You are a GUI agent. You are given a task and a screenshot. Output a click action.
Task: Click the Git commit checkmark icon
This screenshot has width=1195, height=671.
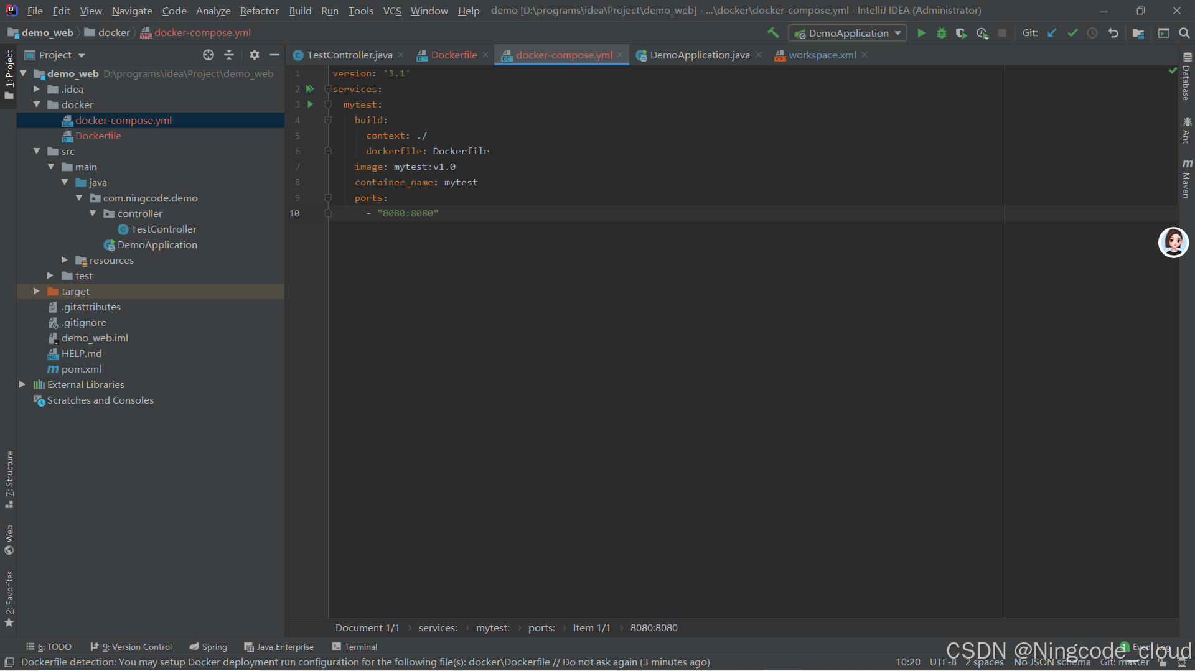(x=1072, y=33)
